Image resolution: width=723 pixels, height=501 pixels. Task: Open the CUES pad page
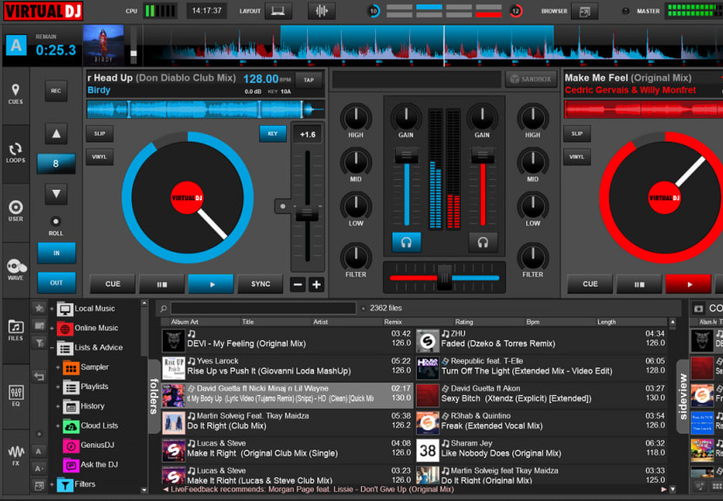(x=15, y=94)
